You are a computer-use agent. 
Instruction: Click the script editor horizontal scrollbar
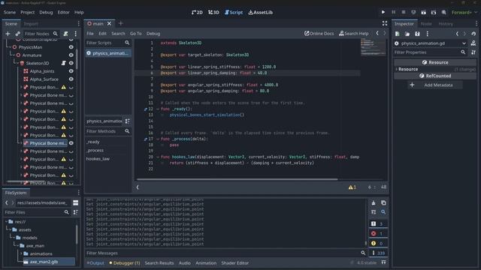pyautogui.click(x=237, y=179)
